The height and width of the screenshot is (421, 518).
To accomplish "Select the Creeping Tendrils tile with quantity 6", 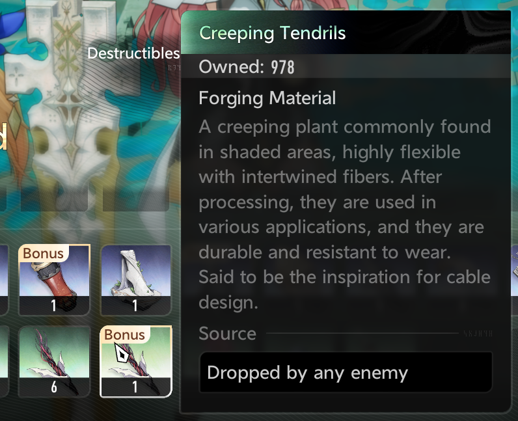I will point(54,361).
